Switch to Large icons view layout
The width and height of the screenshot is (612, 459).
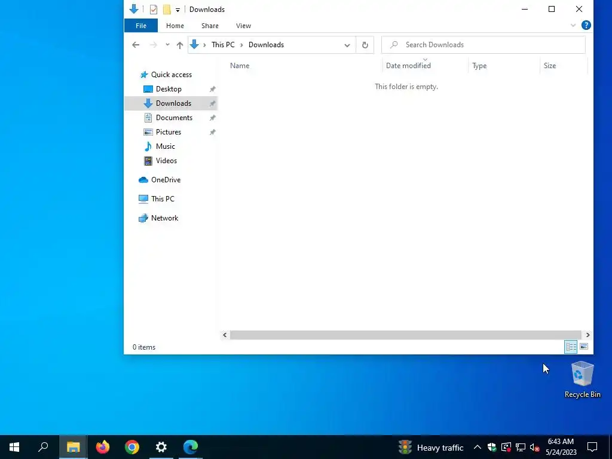click(x=584, y=347)
